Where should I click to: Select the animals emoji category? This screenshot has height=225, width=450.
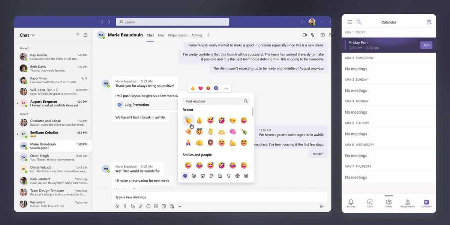[202, 175]
